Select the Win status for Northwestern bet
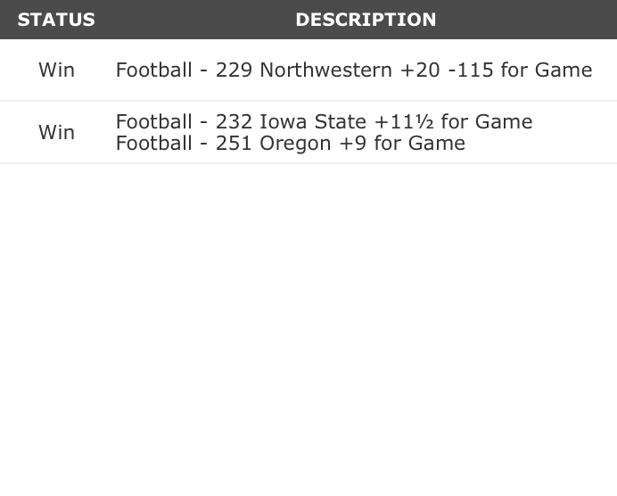Viewport: 617px width, 496px height. point(56,70)
